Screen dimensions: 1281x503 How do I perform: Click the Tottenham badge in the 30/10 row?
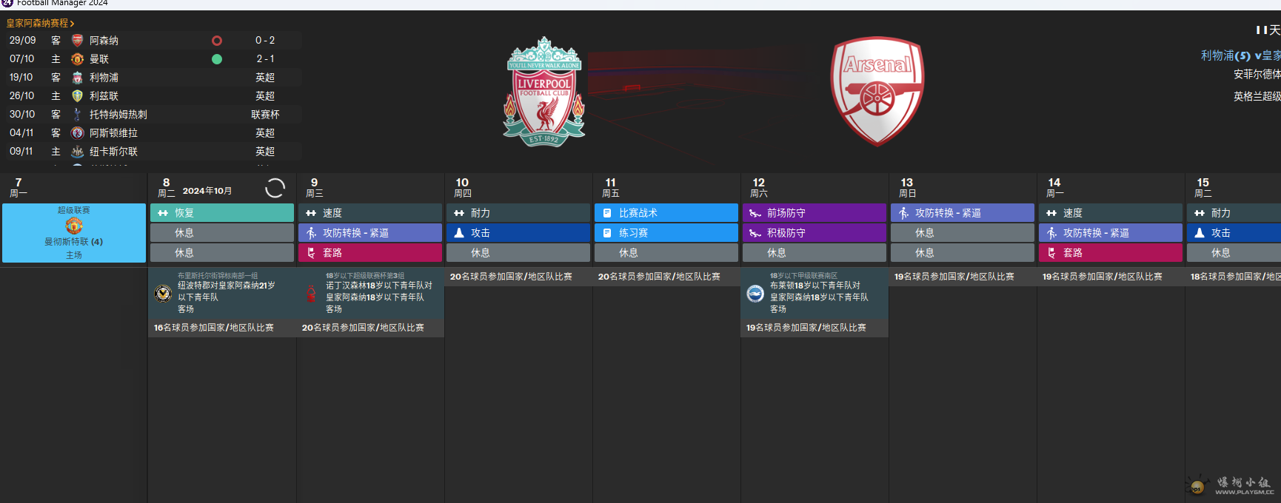(x=77, y=115)
